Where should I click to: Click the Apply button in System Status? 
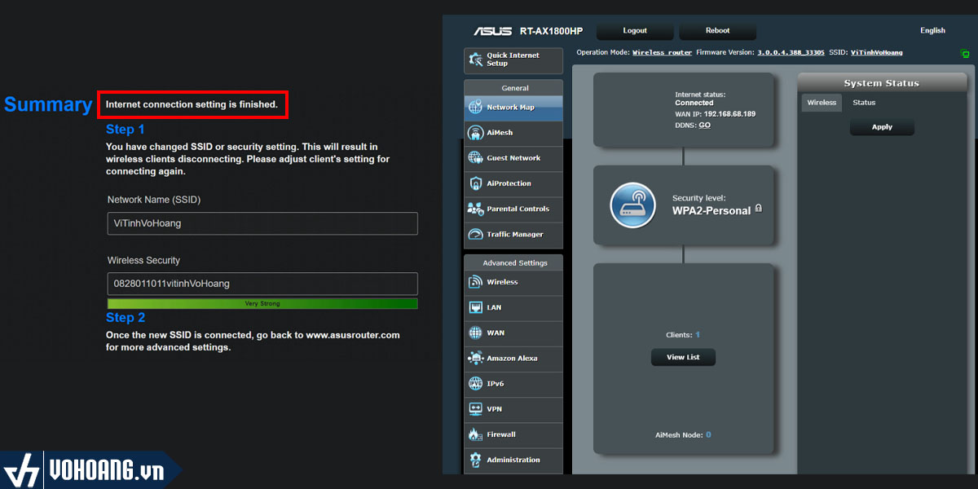point(882,127)
